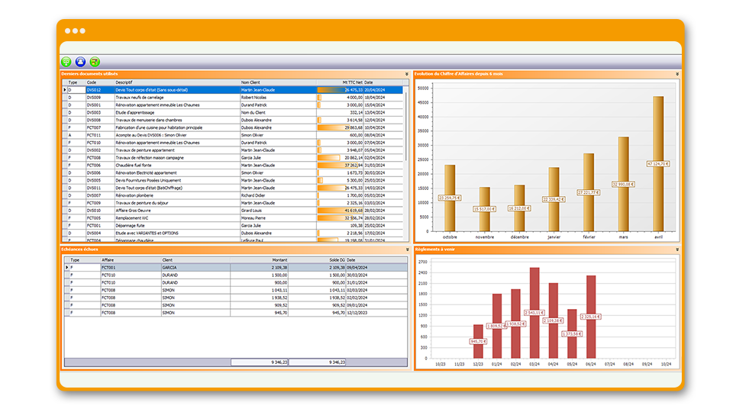Click the row indicator arrow beside DVS012
This screenshot has width=733, height=412.
(64, 90)
